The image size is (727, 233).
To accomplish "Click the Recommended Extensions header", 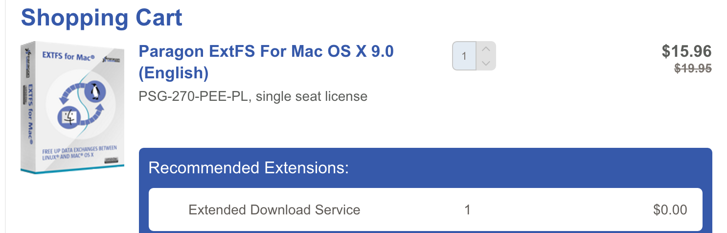I will coord(249,168).
